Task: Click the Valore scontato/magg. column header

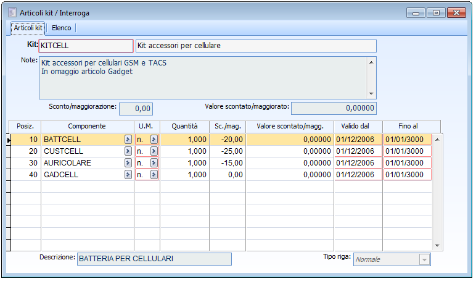Action: click(290, 126)
